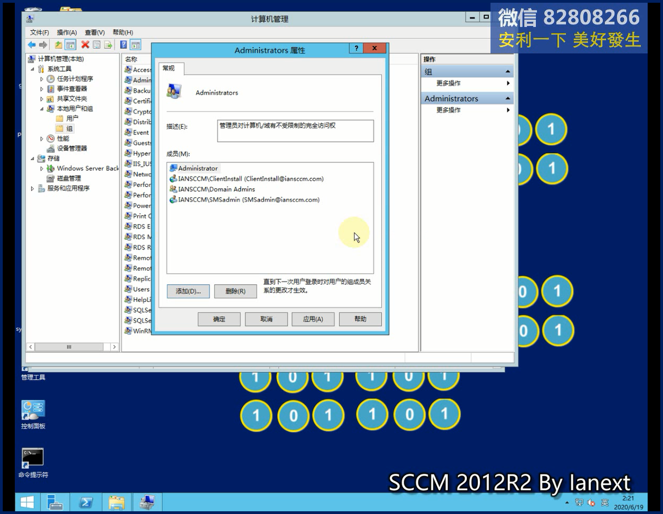Click the network tray icon
Viewport: 663px width, 514px height.
[579, 502]
